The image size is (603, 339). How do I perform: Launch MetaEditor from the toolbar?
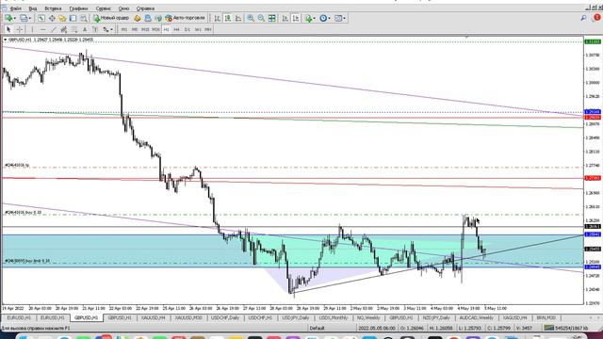coord(138,18)
